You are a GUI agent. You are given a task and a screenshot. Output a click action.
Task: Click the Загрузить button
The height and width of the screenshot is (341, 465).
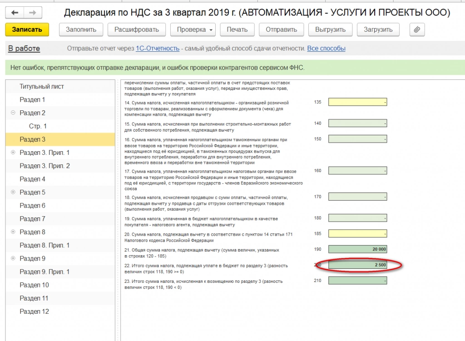[x=378, y=30]
